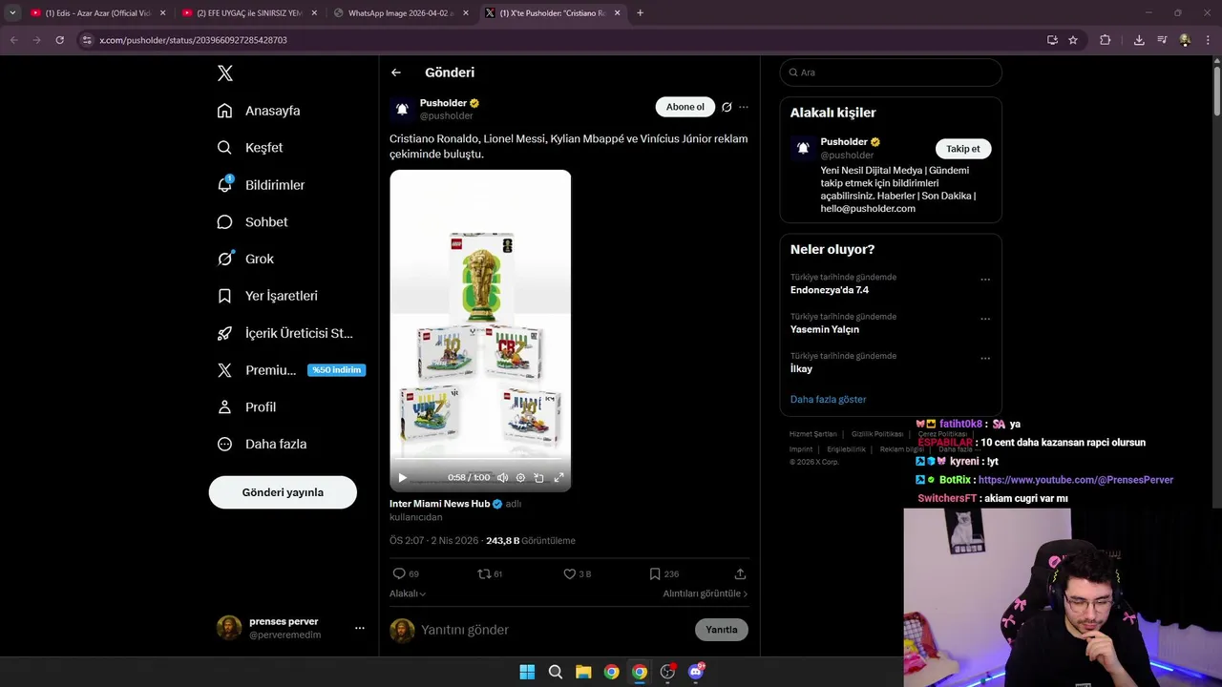Open Daha fazla menu in sidebar
1222x687 pixels.
262,444
